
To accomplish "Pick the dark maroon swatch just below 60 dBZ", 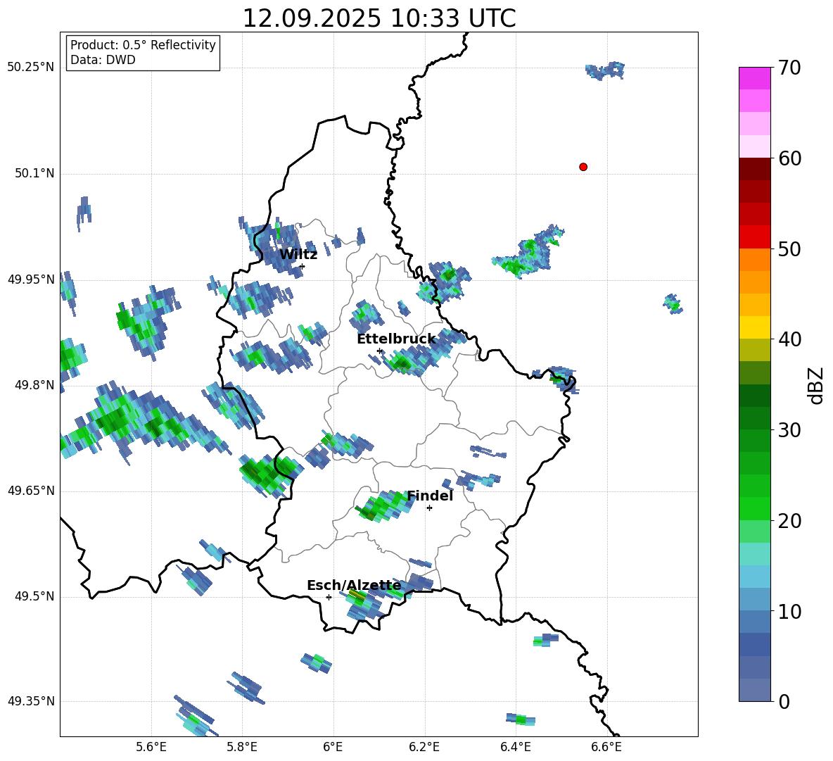I will click(x=755, y=169).
